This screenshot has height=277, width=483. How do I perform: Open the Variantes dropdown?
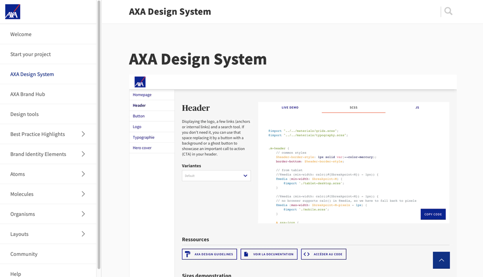216,176
